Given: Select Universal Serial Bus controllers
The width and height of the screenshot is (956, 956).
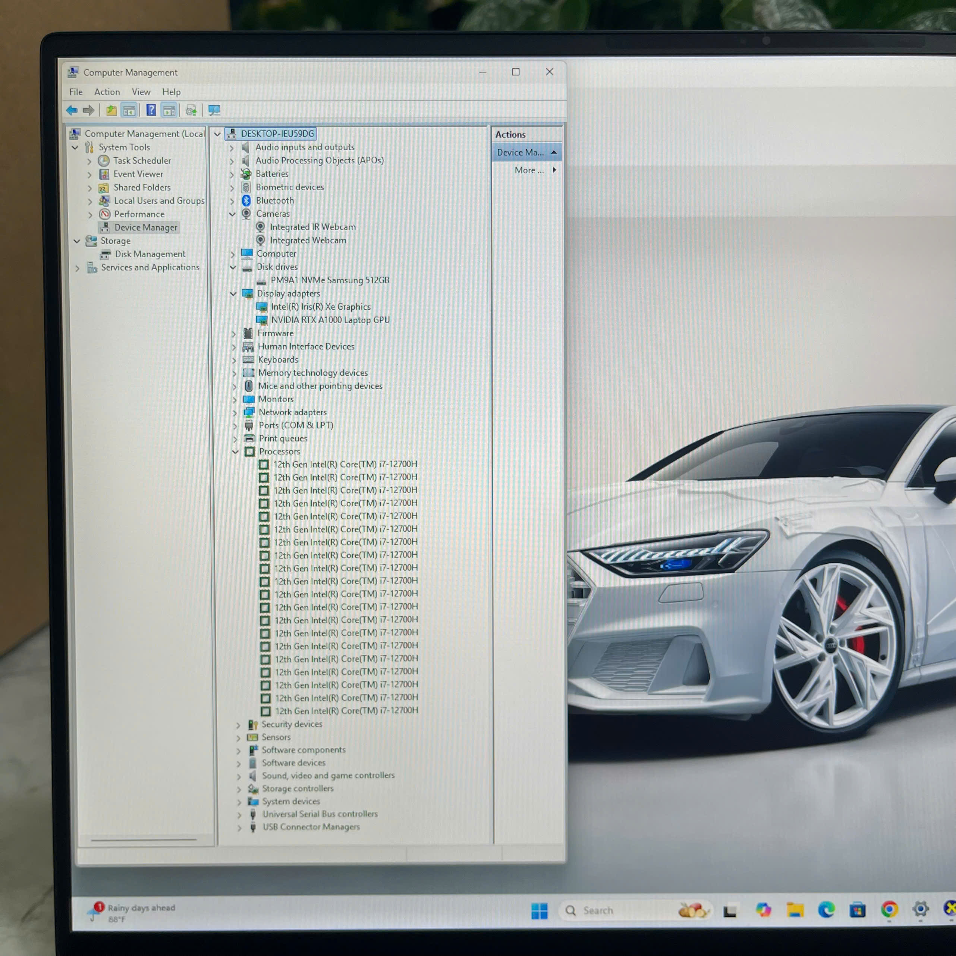Looking at the screenshot, I should coord(320,814).
